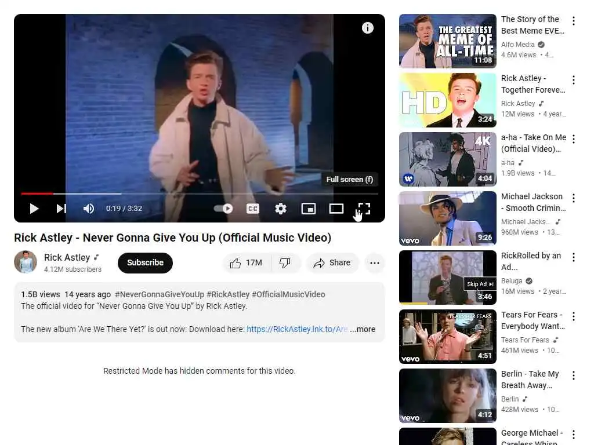The width and height of the screenshot is (594, 445).
Task: Play the video with the play button
Action: coord(34,209)
